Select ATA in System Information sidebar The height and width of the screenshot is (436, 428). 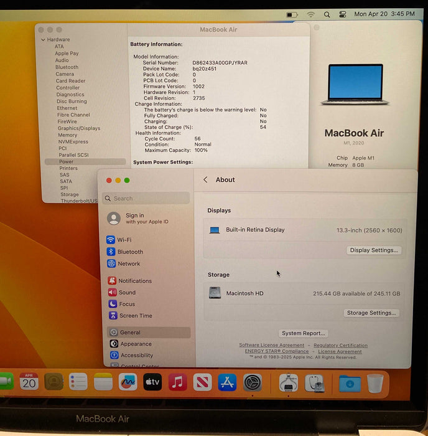pos(59,47)
